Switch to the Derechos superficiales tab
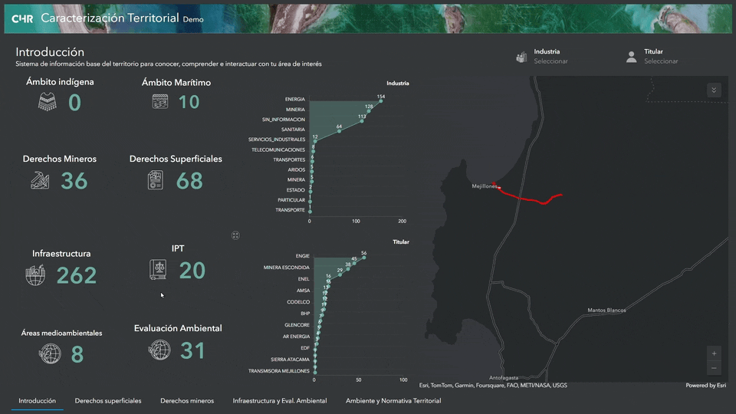 pos(108,401)
